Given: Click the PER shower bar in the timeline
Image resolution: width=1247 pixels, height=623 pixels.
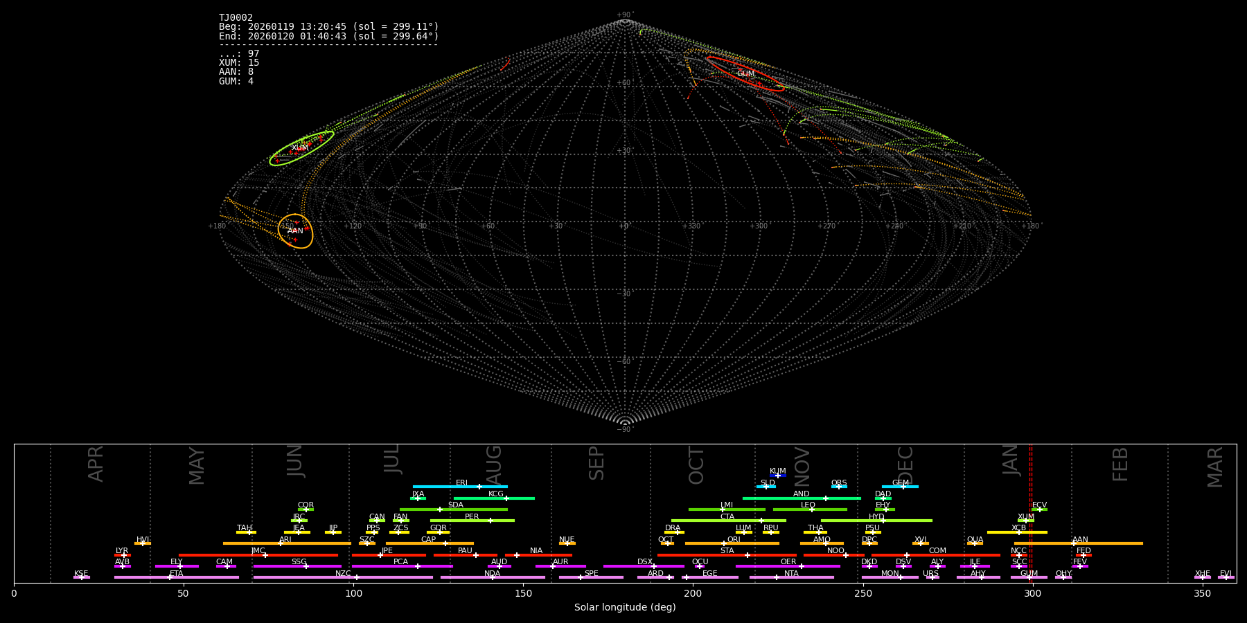Looking at the screenshot, I should (x=472, y=521).
